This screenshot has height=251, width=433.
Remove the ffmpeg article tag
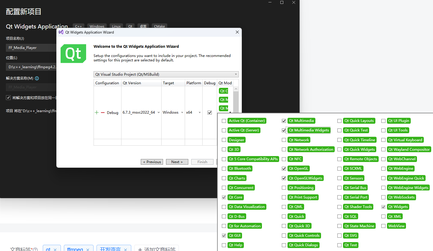tap(88, 250)
